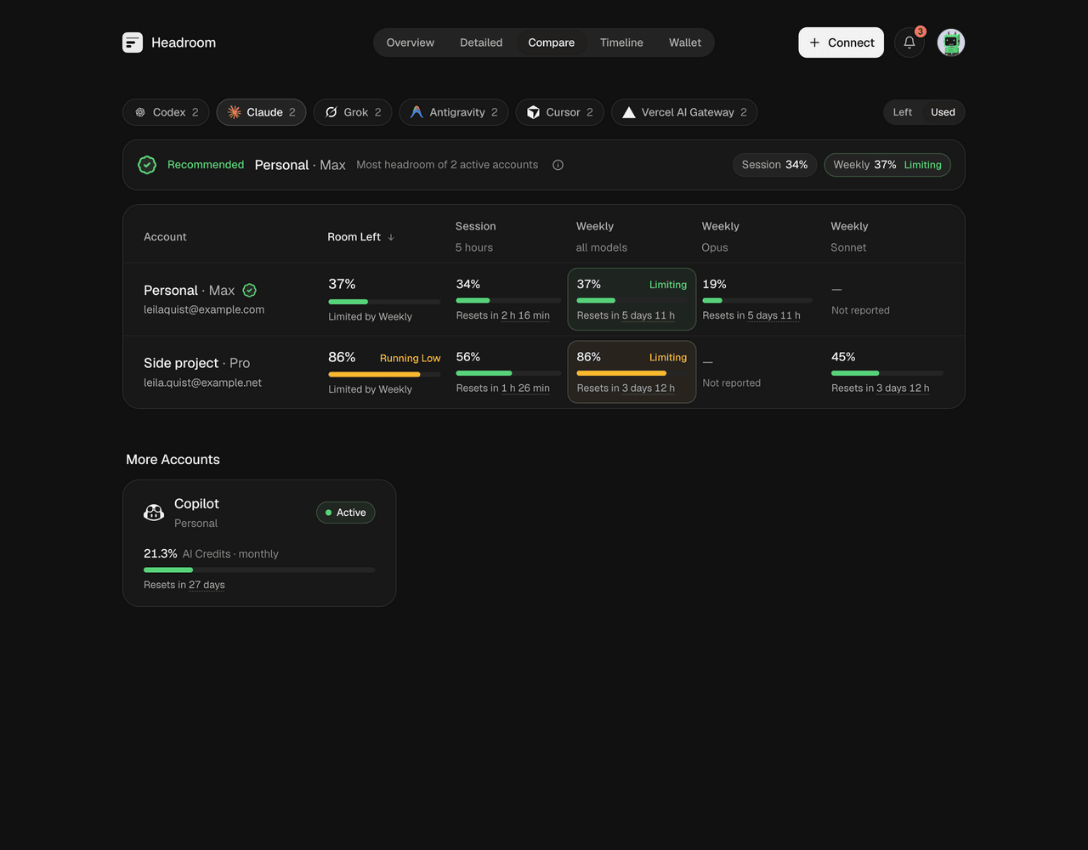
Task: Select the Codex 2 provider chip
Action: [166, 112]
